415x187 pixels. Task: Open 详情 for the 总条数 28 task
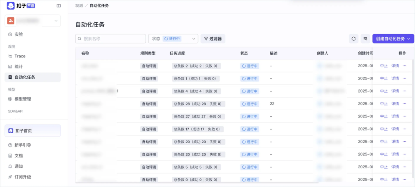[x=395, y=104]
